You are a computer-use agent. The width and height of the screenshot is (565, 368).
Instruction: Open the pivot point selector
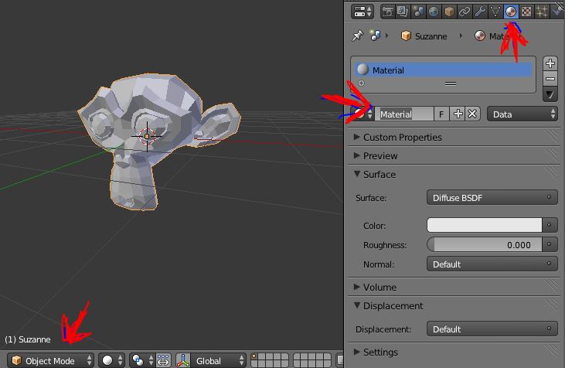coord(142,360)
